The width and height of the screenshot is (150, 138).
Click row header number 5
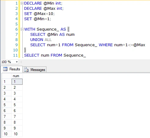click(x=7, y=105)
